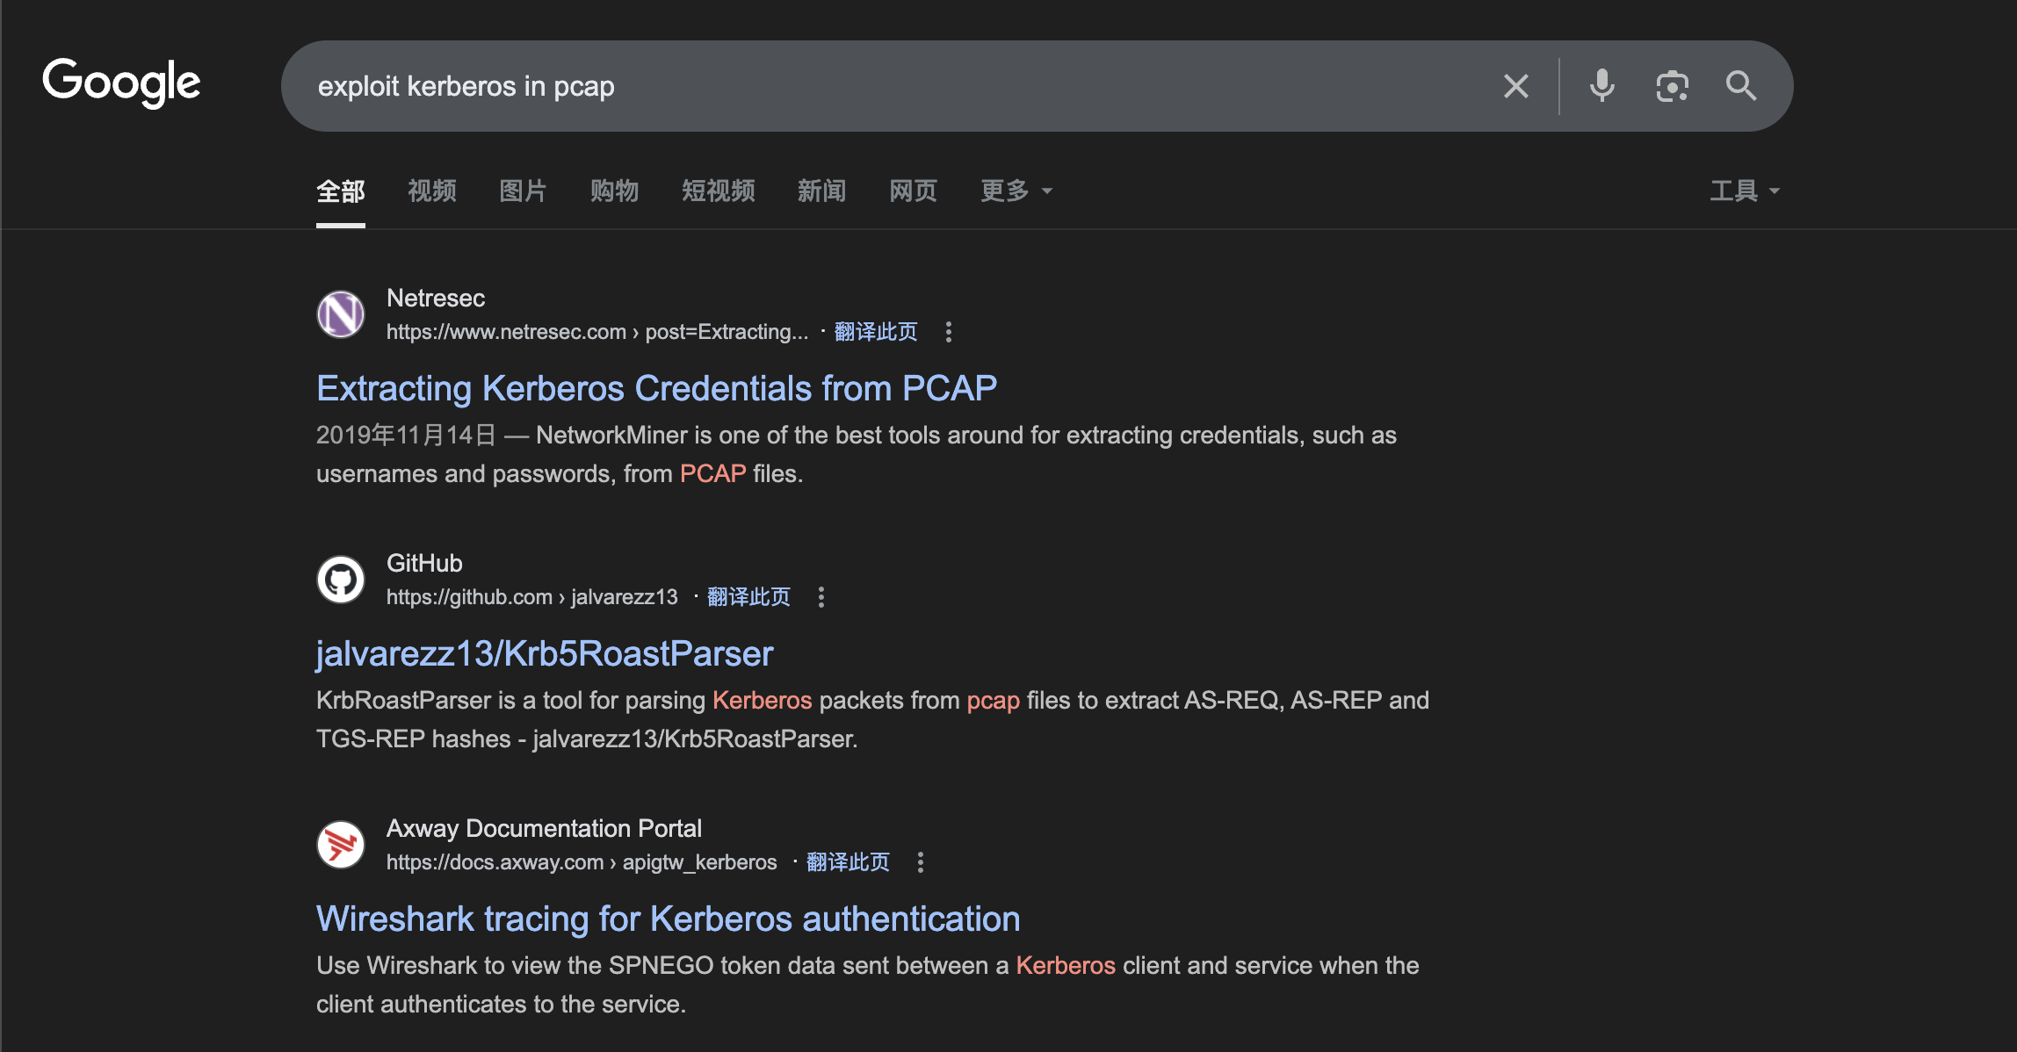This screenshot has width=2017, height=1052.
Task: Open Extracting Kerberos Credentials from PCAP link
Action: (656, 388)
